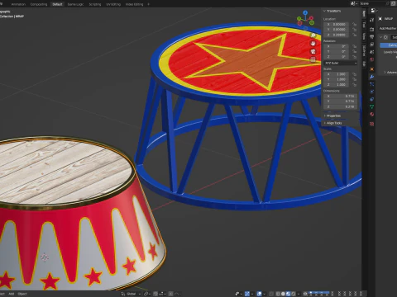Screen dimensions: 397x297
Task: Open the Scripting workspace tab
Action: (95, 4)
